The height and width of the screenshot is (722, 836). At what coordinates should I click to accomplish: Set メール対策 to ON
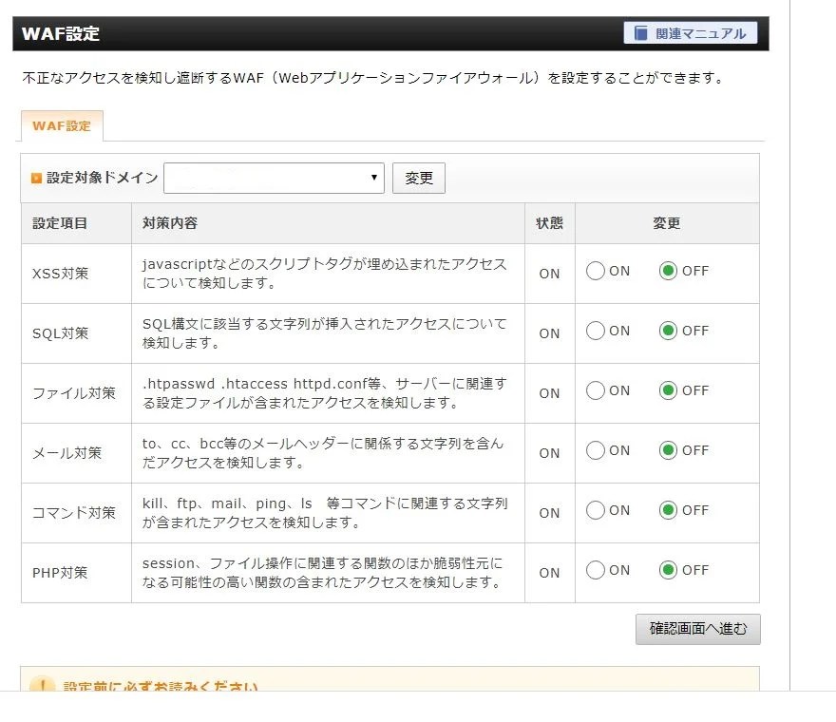click(596, 450)
